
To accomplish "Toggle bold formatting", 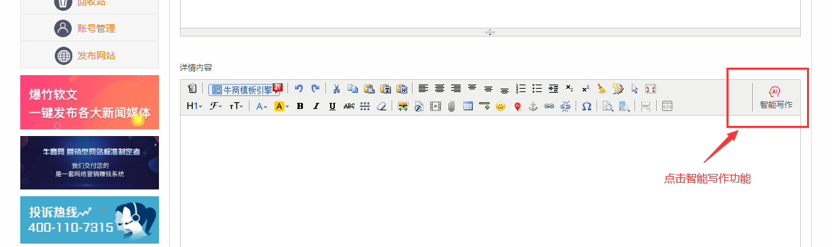I will point(300,106).
